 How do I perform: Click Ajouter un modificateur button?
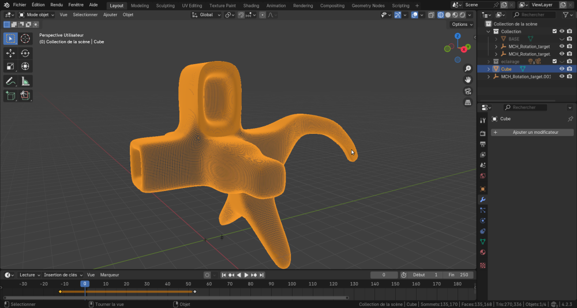tap(532, 133)
